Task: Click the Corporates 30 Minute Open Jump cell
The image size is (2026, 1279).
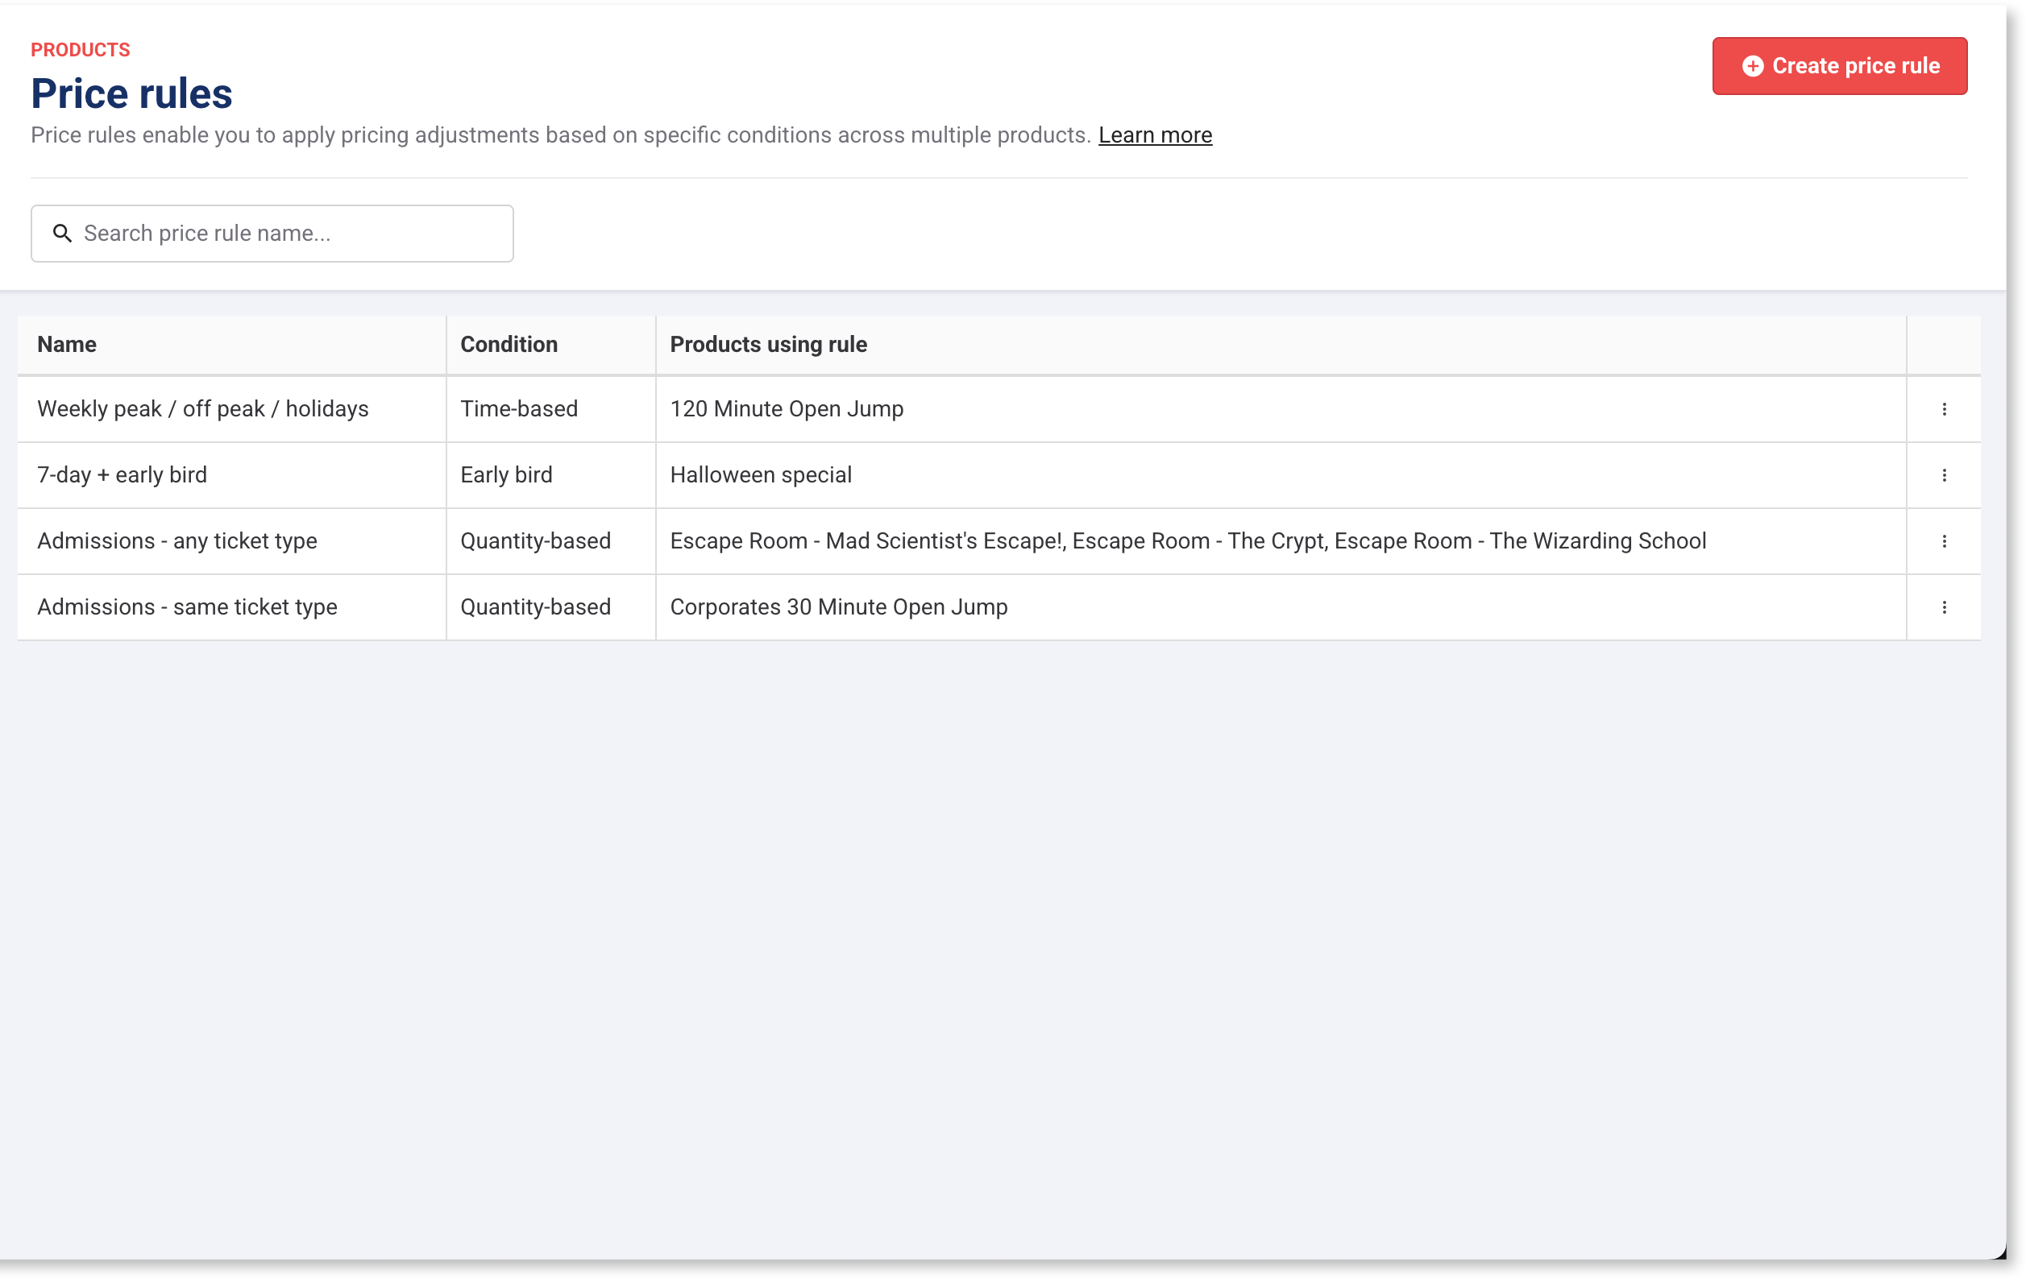Action: tap(838, 607)
